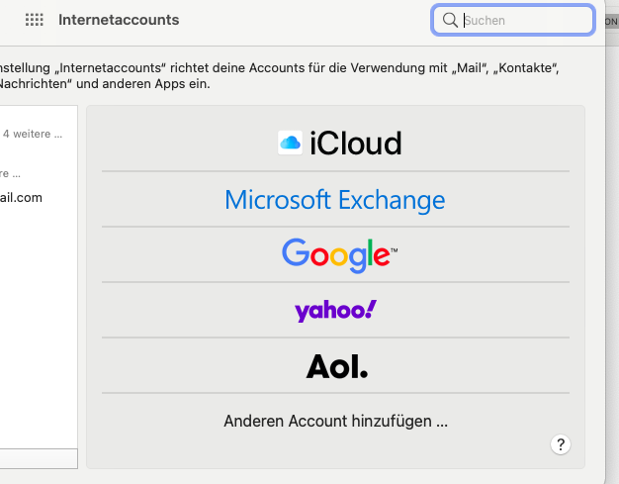Click the blue iCloud cloud icon
This screenshot has height=484, width=619.
pyautogui.click(x=290, y=144)
